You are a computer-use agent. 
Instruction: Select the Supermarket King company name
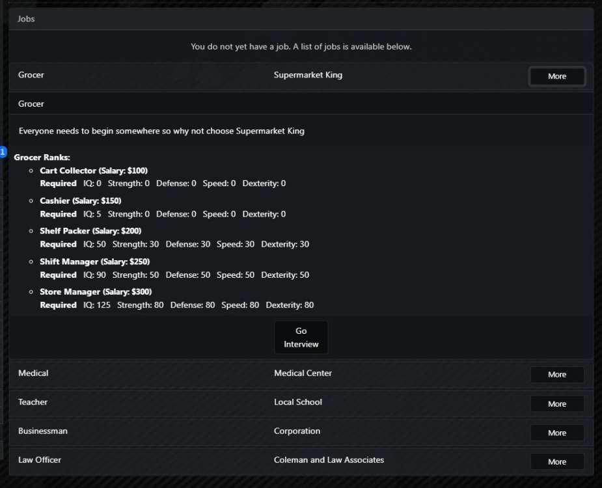308,75
